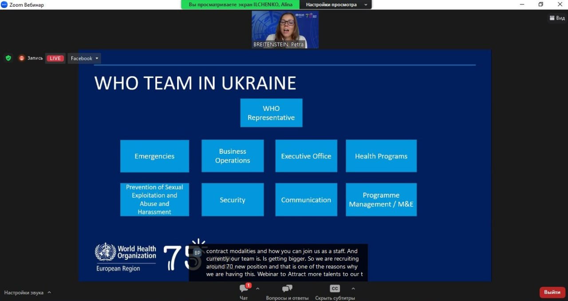Open Настройки просмотра view options dropdown
Image resolution: width=568 pixels, height=301 pixels.
coord(336,4)
